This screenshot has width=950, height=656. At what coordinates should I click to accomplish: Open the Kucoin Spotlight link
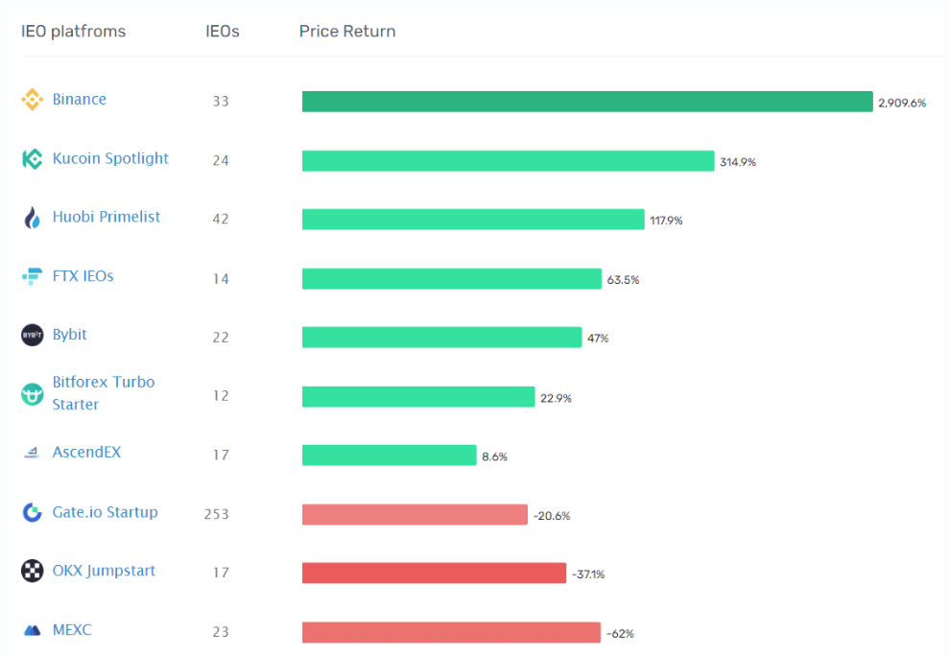coord(110,158)
